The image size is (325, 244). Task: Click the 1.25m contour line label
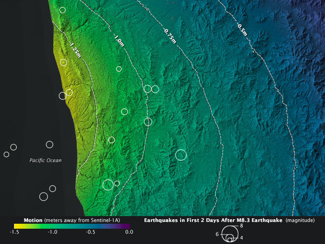(x=75, y=50)
